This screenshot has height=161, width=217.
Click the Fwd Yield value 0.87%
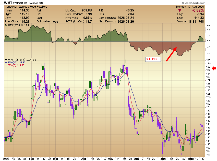pos(88,18)
